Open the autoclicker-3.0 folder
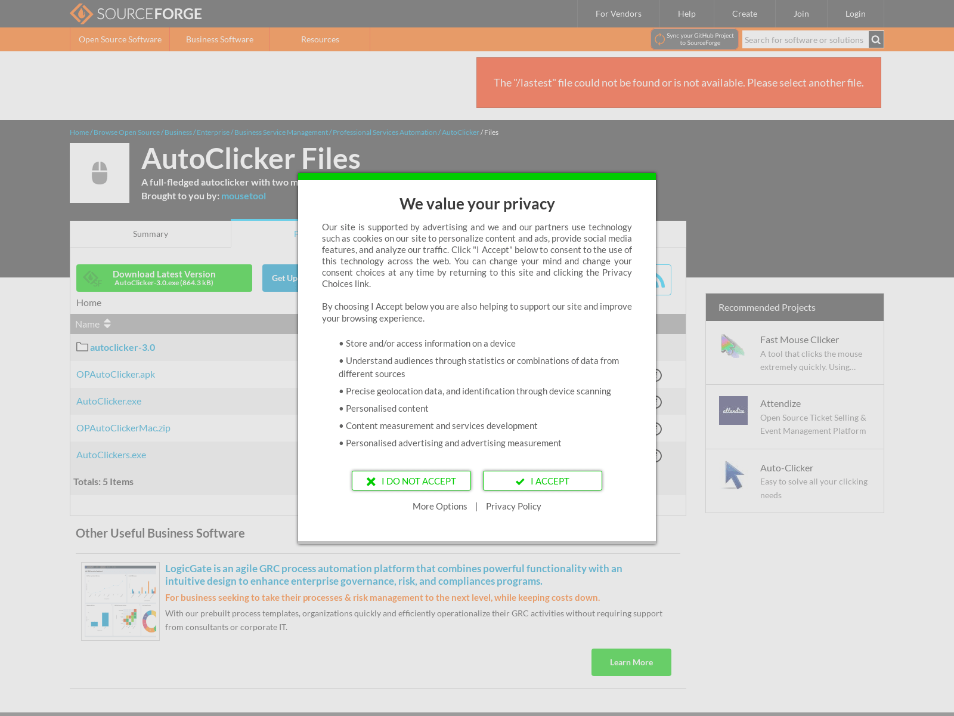Viewport: 954px width, 716px height. [x=122, y=347]
